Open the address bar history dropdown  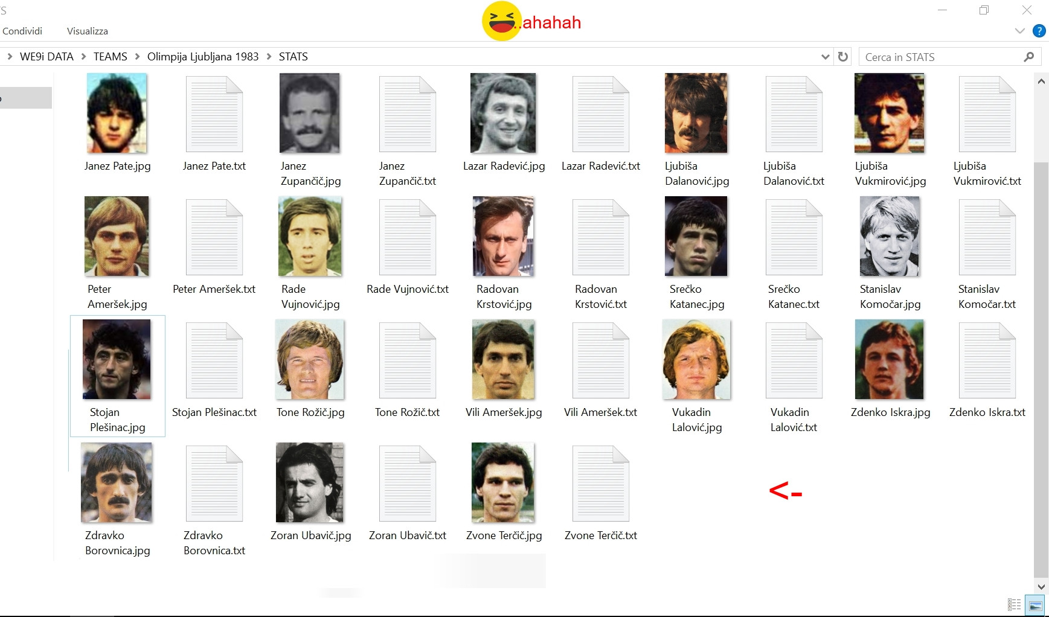click(x=826, y=57)
